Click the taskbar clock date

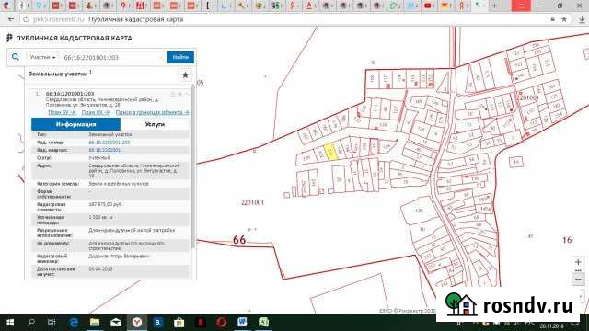[551, 326]
